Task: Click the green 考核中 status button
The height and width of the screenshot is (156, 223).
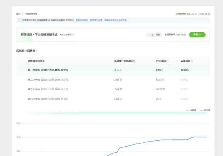Action: coord(197,35)
